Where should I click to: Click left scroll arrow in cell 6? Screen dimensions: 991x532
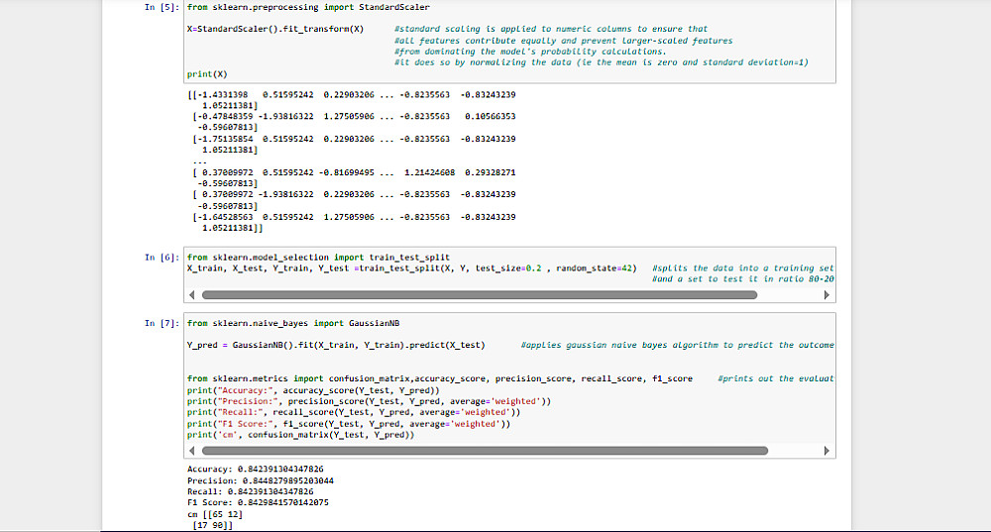pos(192,295)
